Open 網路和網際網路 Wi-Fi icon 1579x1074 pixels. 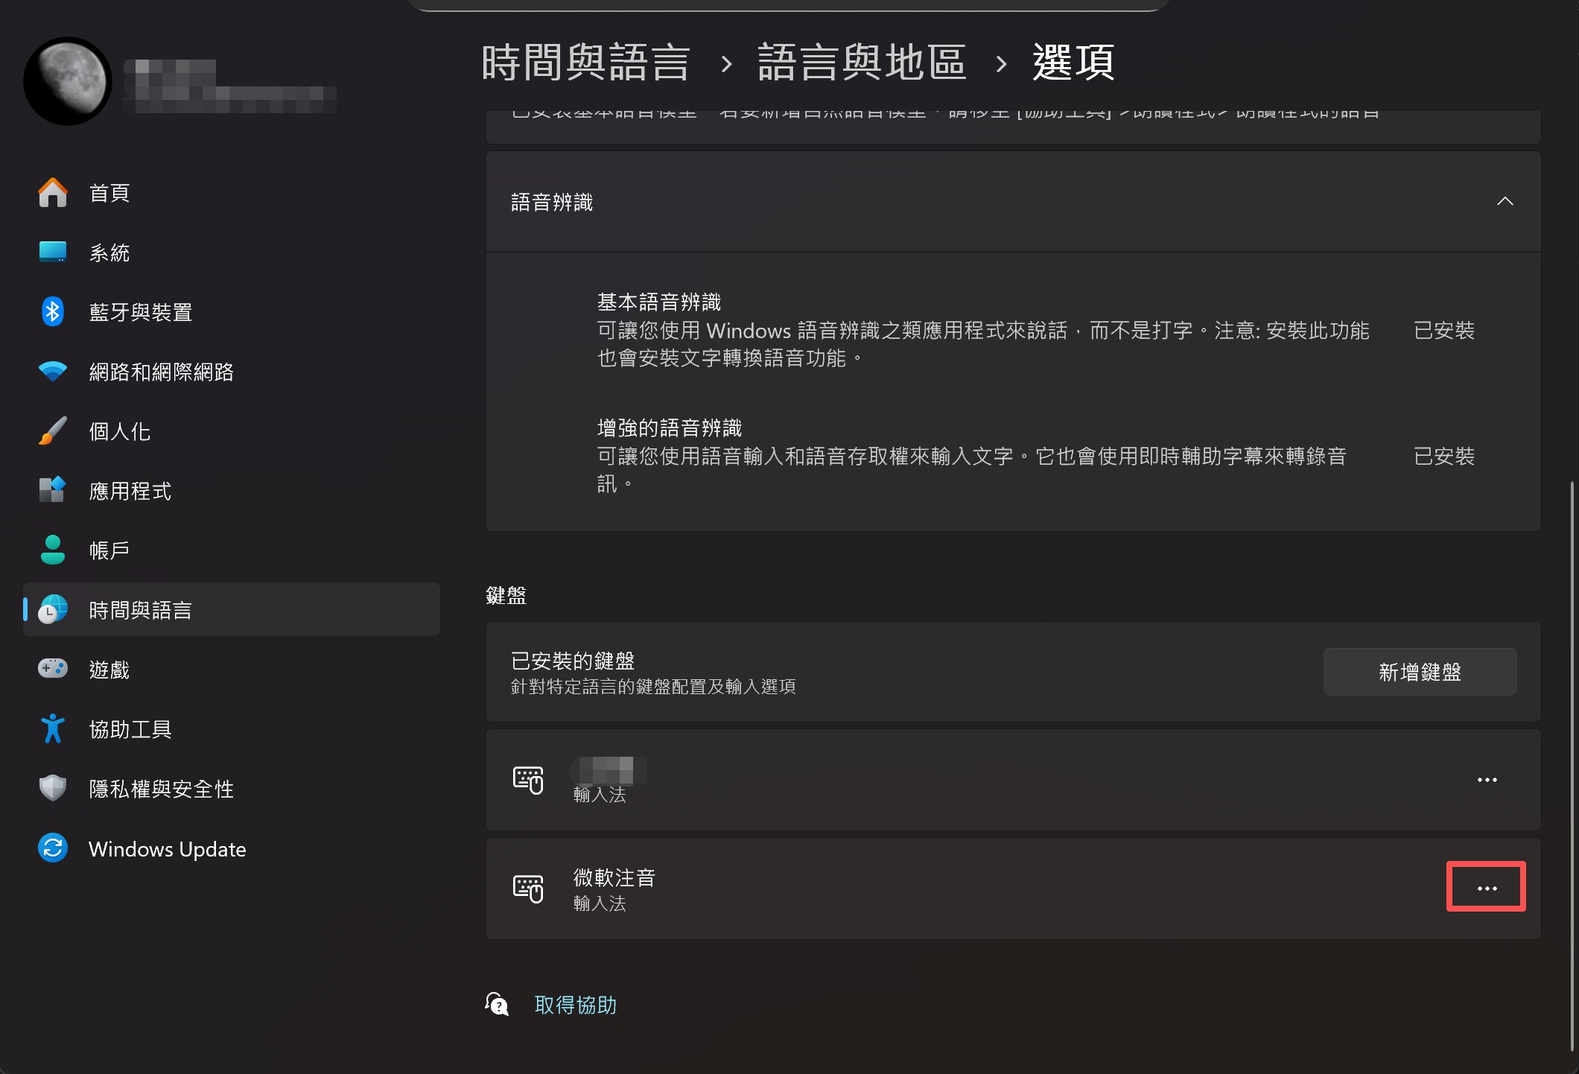pos(53,371)
